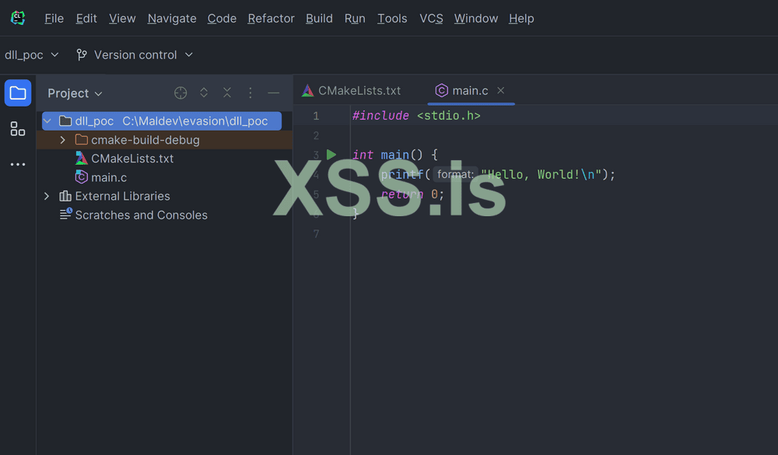Open the Project tool window folder icon

18,93
